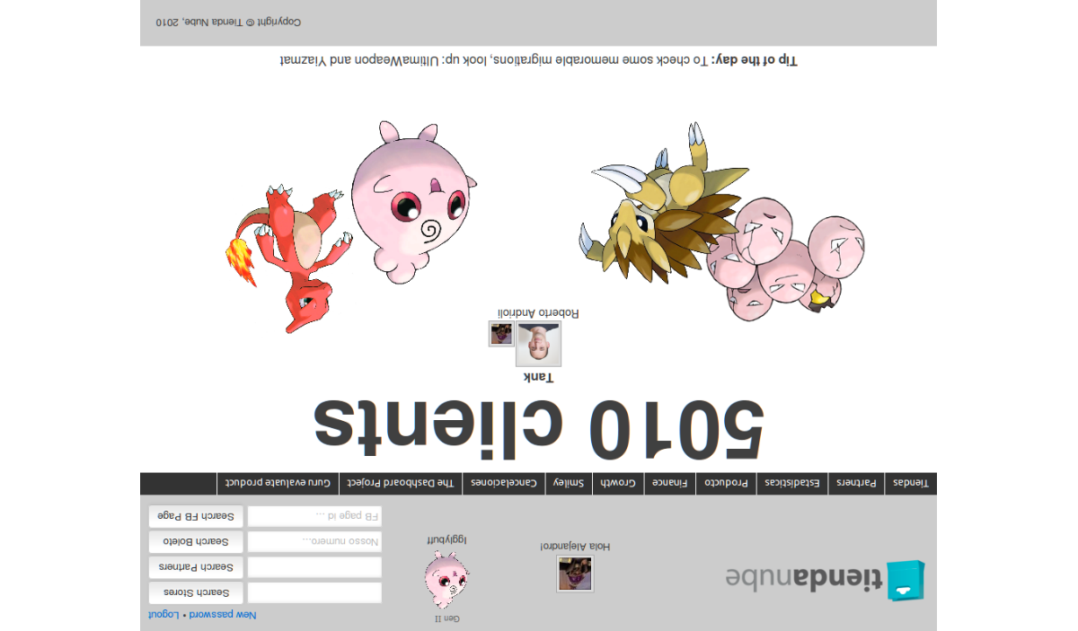
Task: Click the Search Boleto button
Action: click(196, 542)
